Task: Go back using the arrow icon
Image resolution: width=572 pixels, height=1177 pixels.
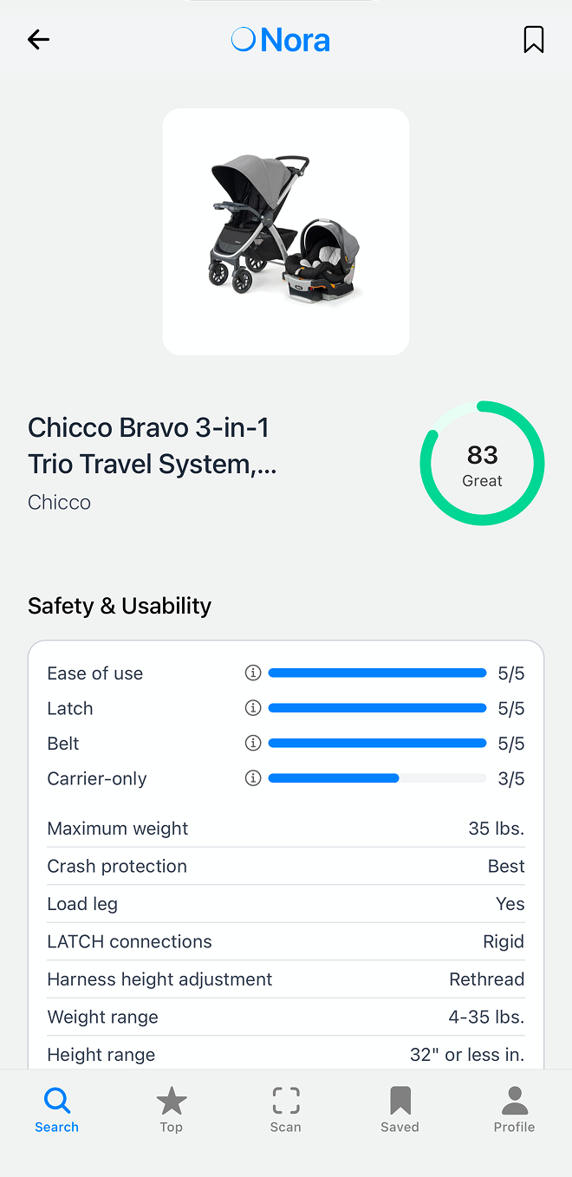Action: pos(38,39)
